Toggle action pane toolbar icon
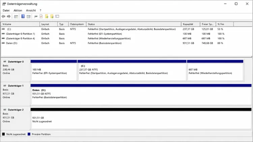The height and width of the screenshot is (142, 253). click(29, 16)
